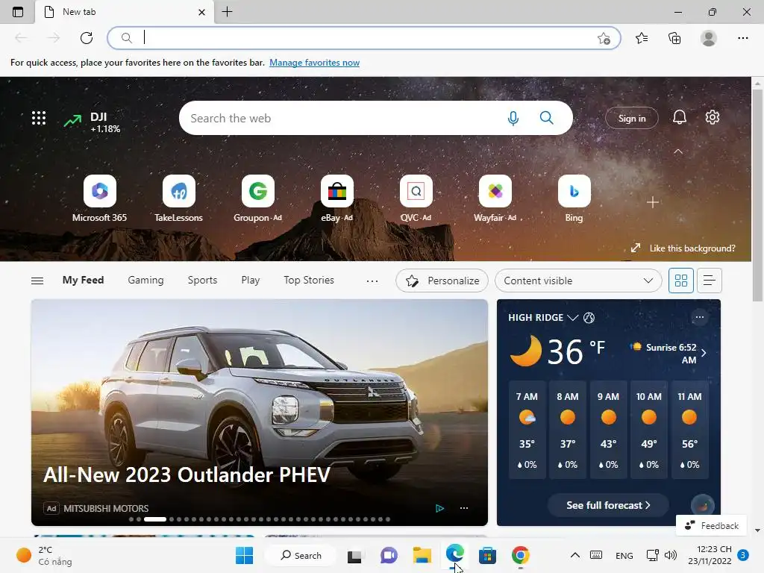Switch feed to list view
The width and height of the screenshot is (764, 573).
click(709, 281)
